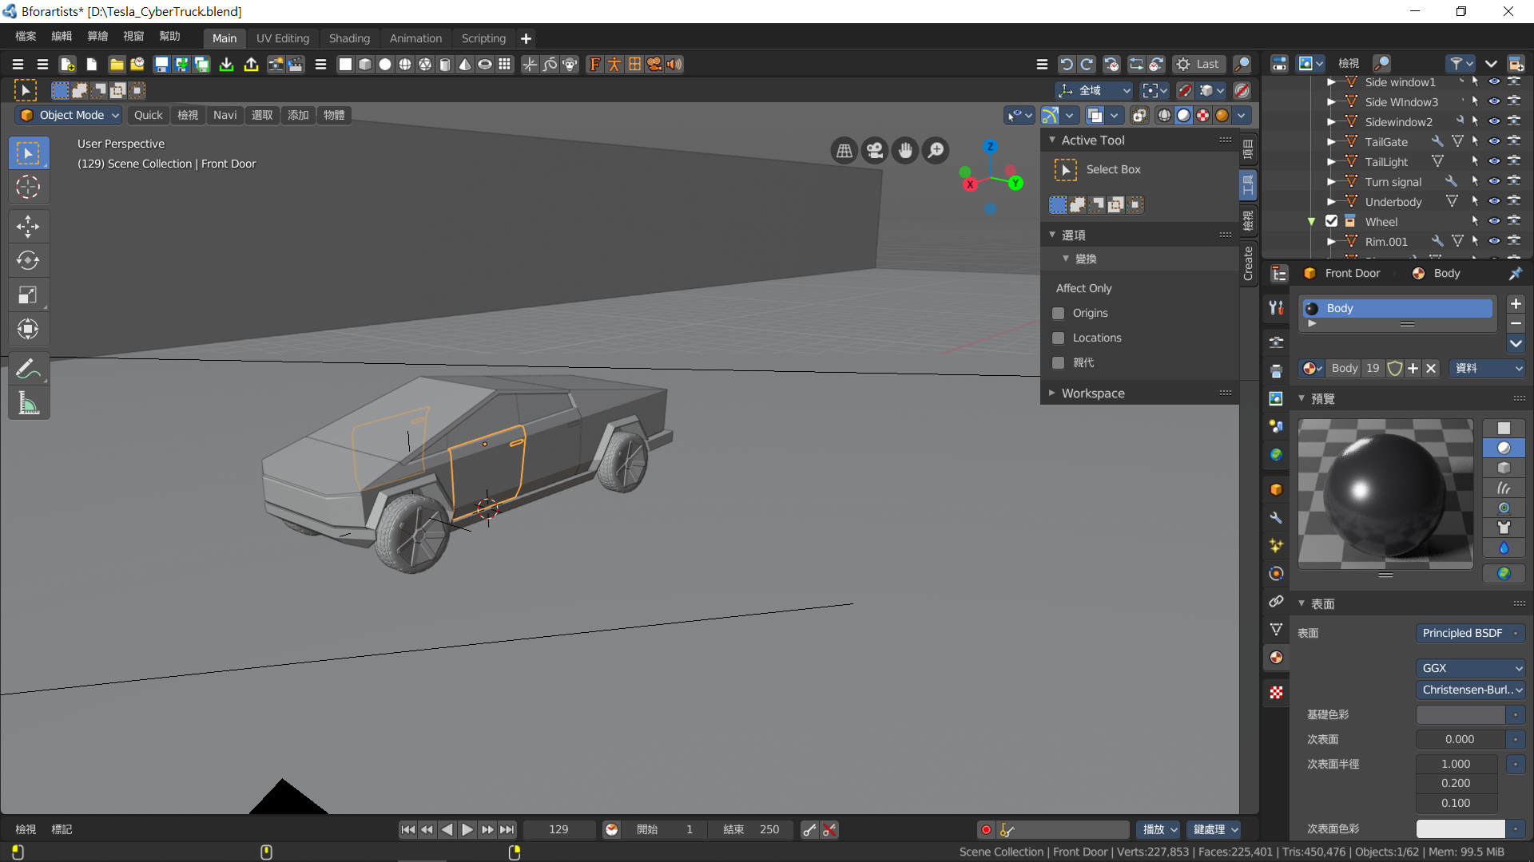Select the Cursor tool in left toolbar
The width and height of the screenshot is (1534, 862).
tap(28, 187)
